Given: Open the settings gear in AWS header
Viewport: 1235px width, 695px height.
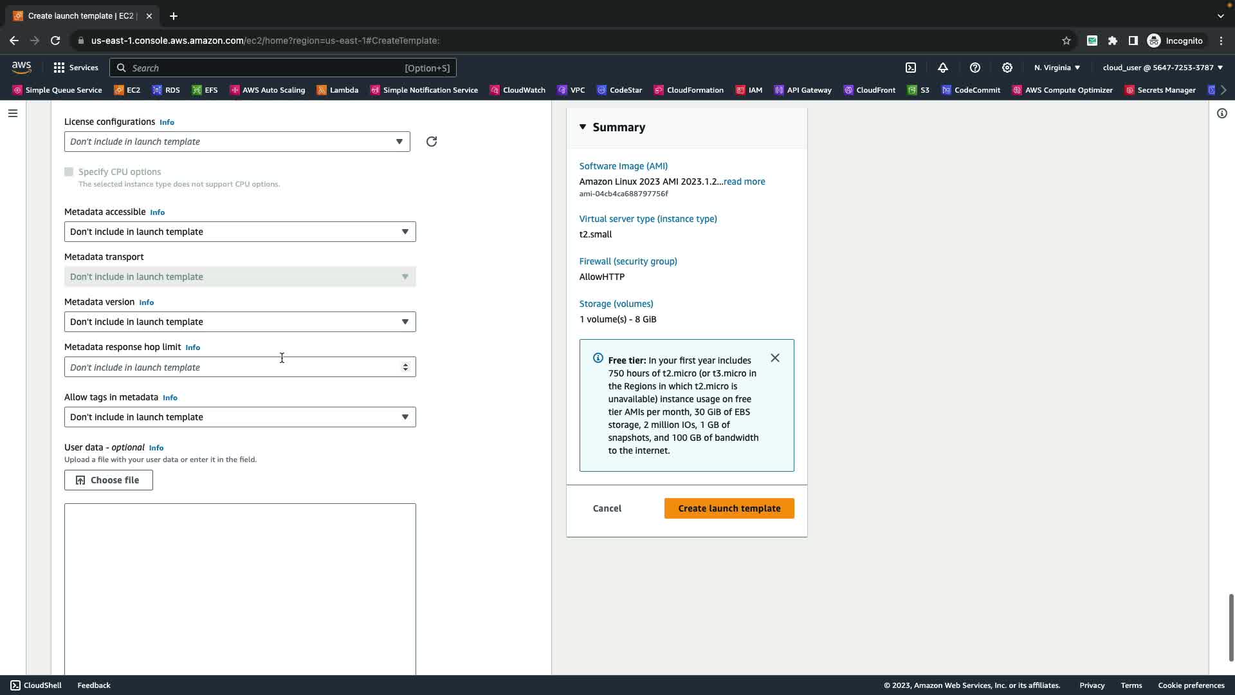Looking at the screenshot, I should click(1007, 68).
